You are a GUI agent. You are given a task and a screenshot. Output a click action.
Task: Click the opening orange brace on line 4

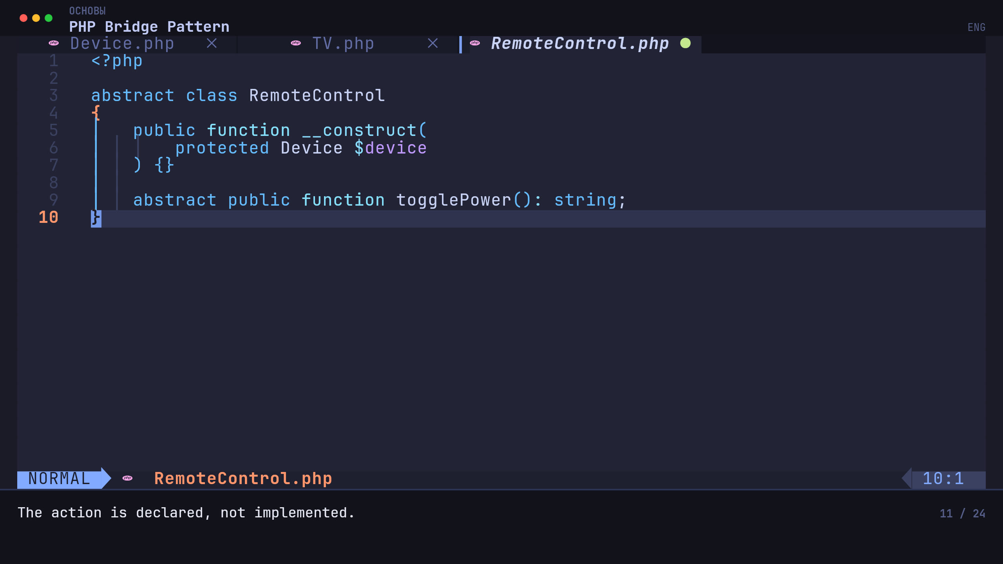click(96, 113)
